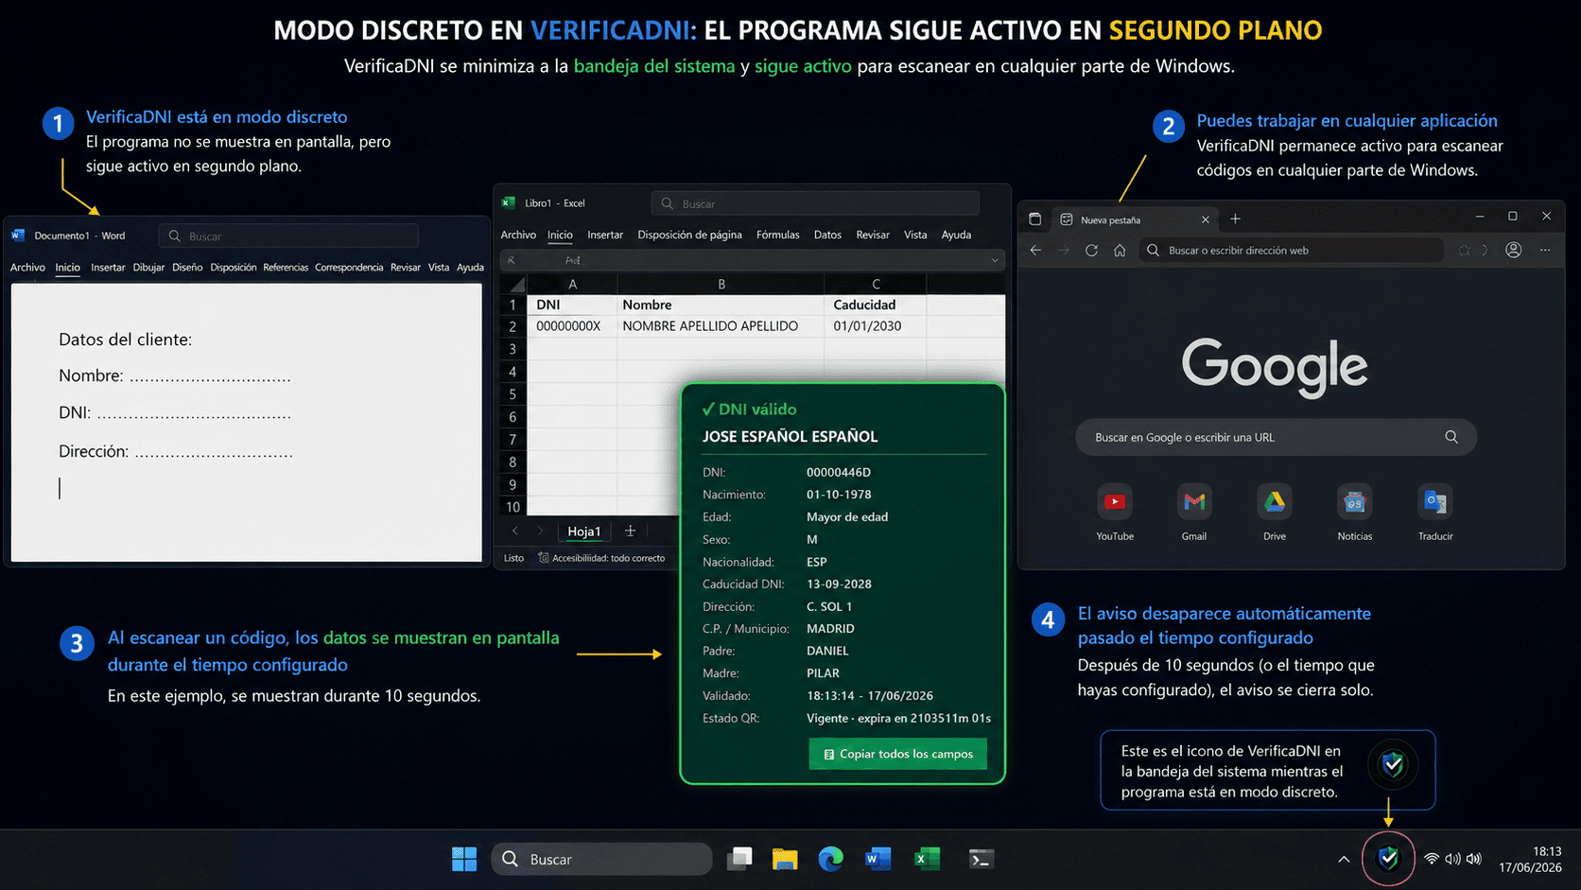Click the Excel next sheet arrow
1581x890 pixels.
(540, 532)
